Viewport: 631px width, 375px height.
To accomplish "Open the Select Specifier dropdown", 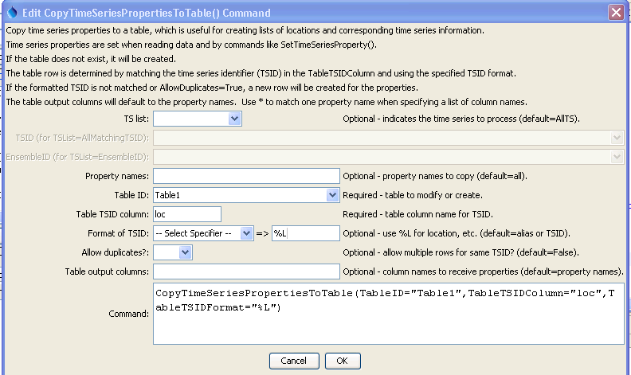I will point(246,233).
